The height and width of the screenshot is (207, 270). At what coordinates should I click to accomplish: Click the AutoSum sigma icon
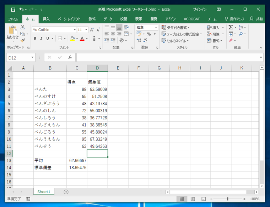pos(231,28)
